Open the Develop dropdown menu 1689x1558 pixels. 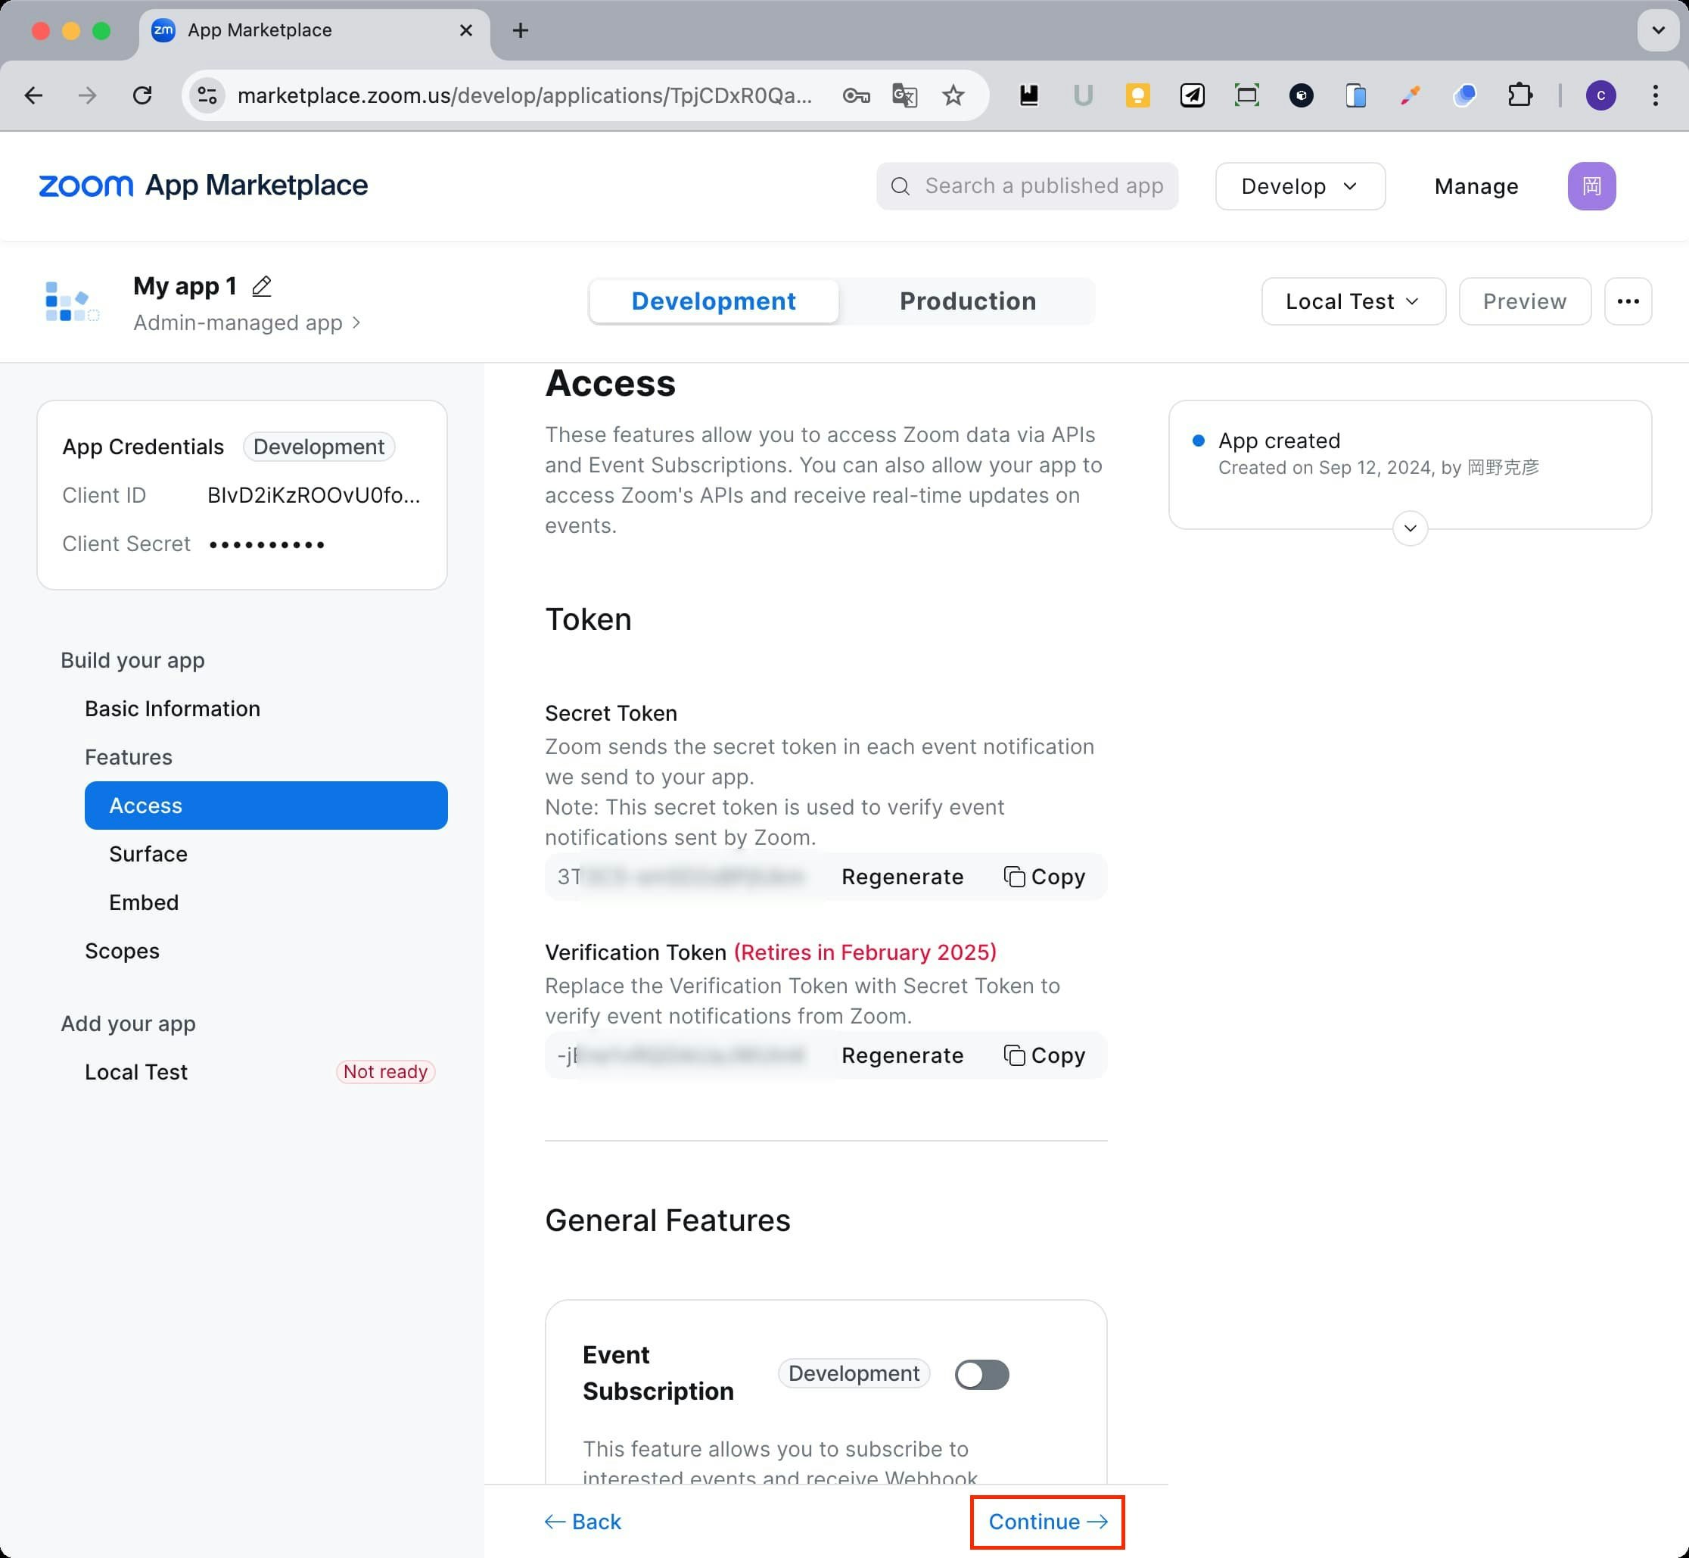(1299, 186)
